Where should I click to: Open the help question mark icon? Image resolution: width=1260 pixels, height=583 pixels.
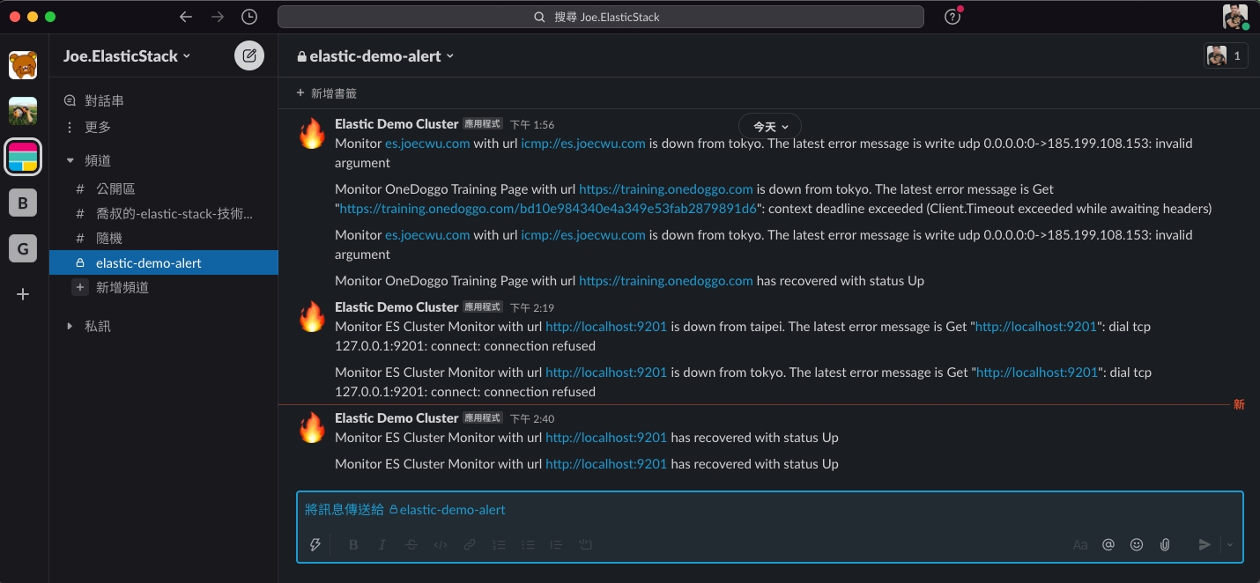[952, 17]
